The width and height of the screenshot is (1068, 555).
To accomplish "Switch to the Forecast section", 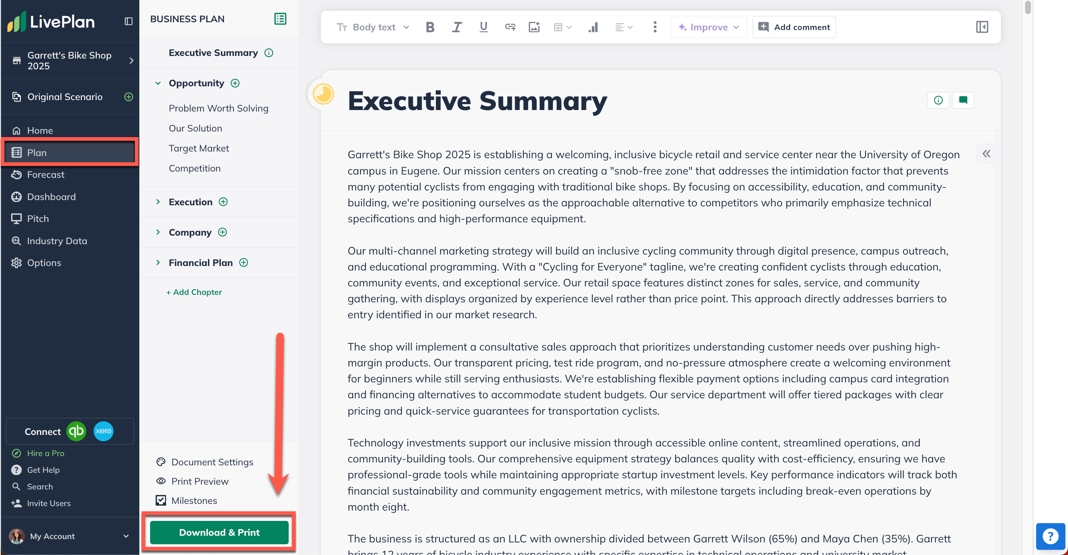I will (x=46, y=175).
